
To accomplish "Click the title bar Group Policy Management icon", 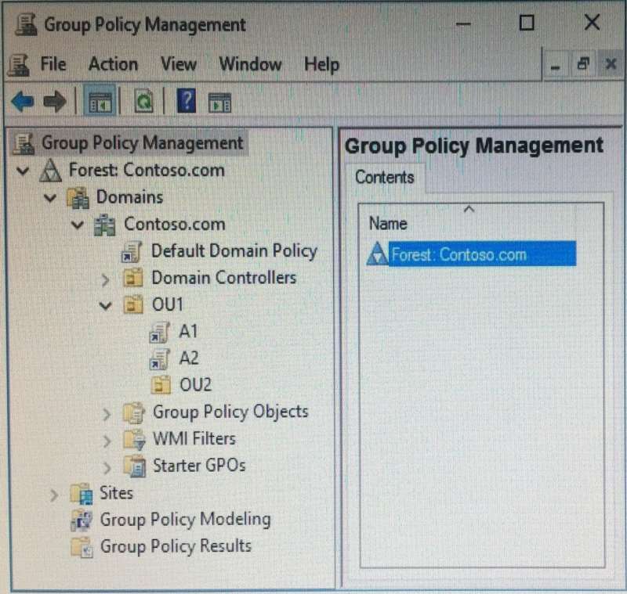I will [x=26, y=24].
